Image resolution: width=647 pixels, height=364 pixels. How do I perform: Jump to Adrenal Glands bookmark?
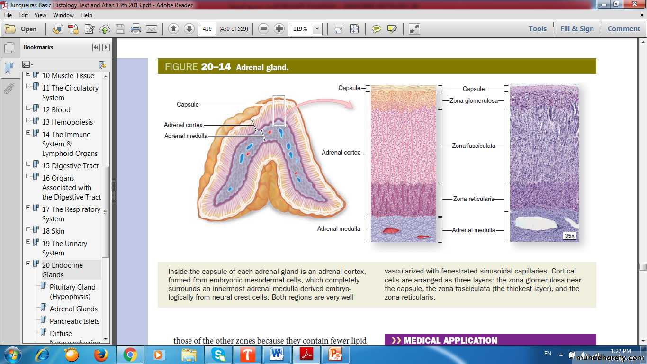click(73, 309)
